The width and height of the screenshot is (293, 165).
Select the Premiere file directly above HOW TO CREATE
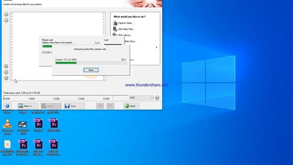38,125
